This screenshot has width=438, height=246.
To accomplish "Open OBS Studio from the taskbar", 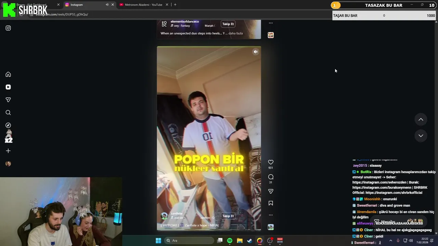I will pyautogui.click(x=270, y=241).
